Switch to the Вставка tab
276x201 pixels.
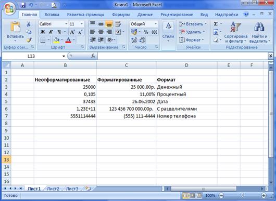click(52, 15)
